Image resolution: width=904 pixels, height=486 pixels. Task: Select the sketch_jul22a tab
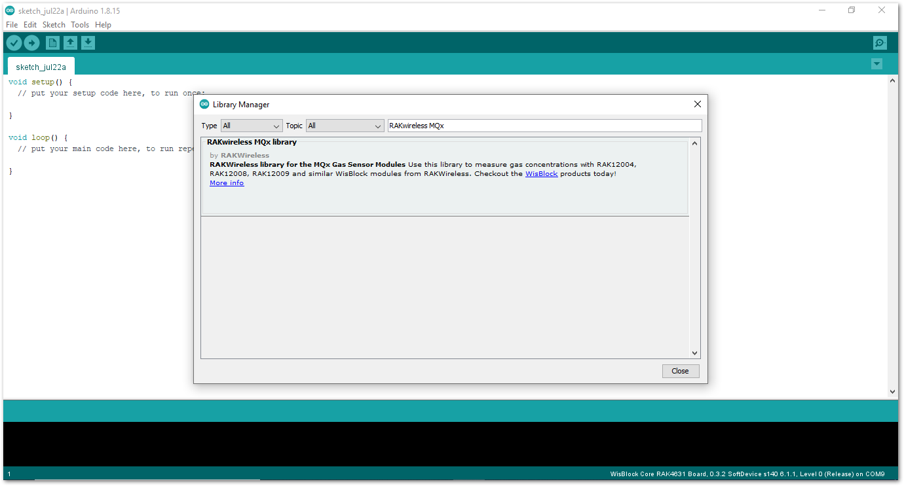(x=41, y=67)
